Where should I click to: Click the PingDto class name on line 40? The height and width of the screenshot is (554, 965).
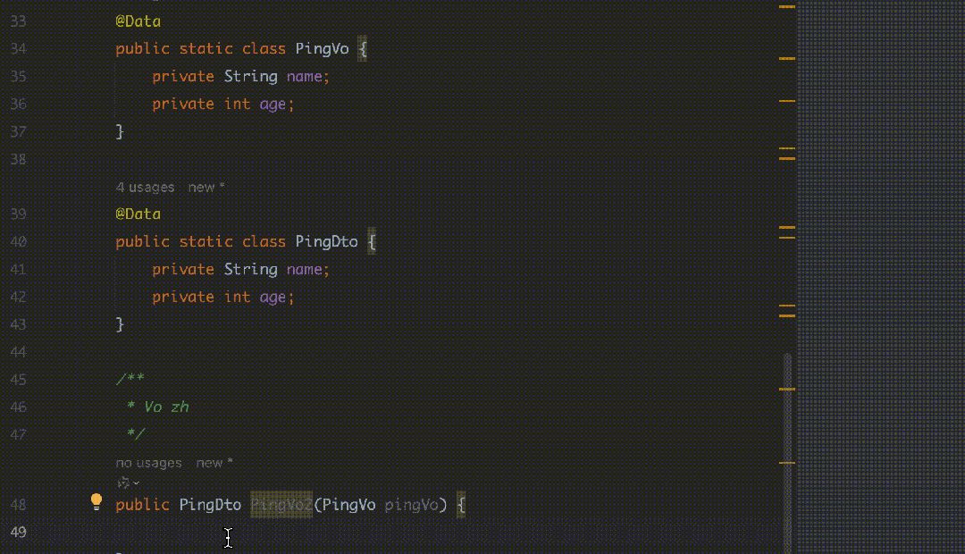pos(326,241)
